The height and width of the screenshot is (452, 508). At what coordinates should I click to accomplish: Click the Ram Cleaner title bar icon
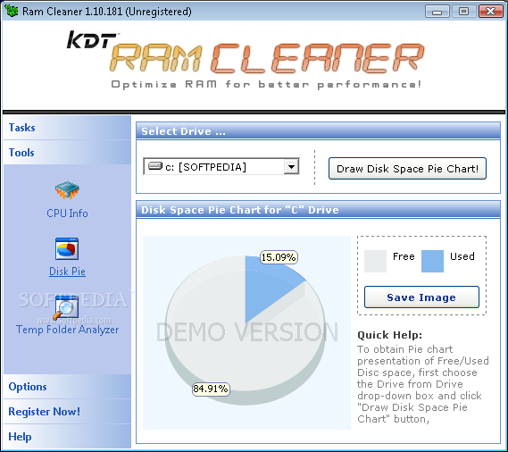tap(12, 11)
